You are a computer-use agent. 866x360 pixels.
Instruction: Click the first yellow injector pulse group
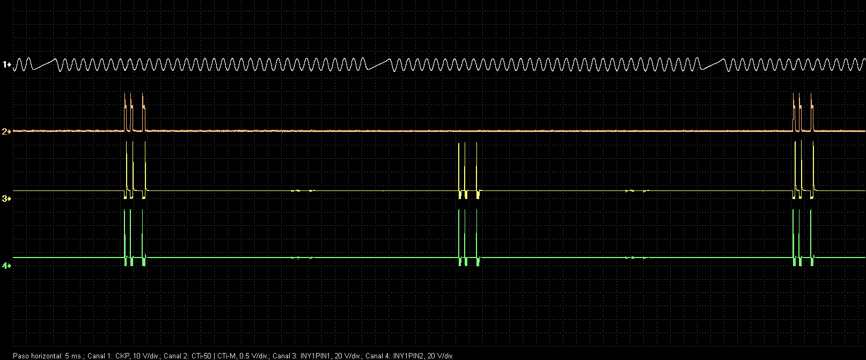[x=134, y=172]
